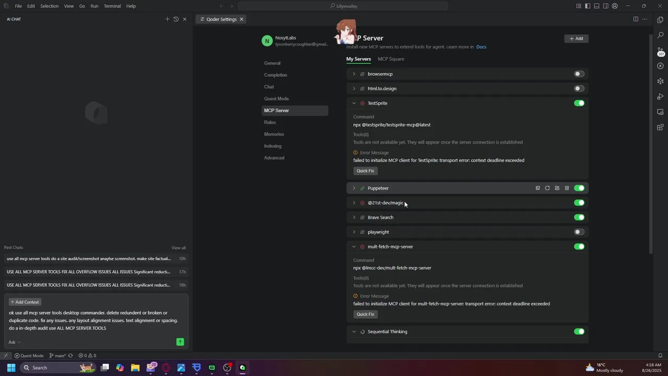
Task: Click Quick Fix for TestSprite error
Action: tap(365, 171)
